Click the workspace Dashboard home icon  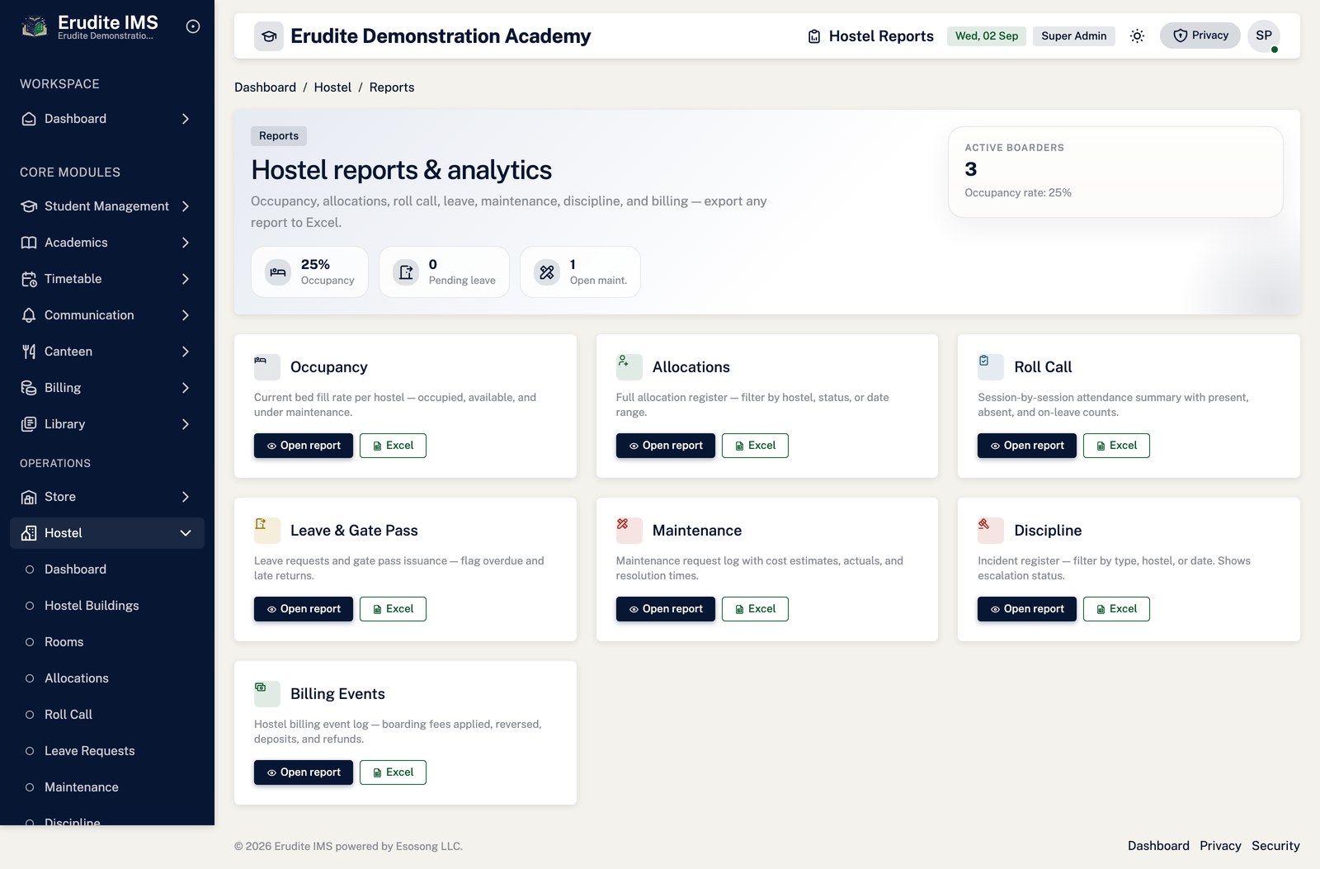(x=29, y=119)
